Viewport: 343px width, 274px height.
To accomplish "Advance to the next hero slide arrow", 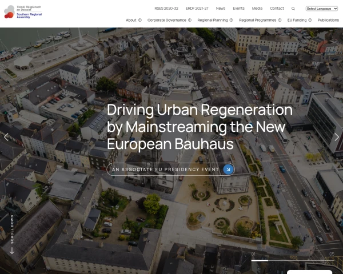I will pyautogui.click(x=337, y=137).
